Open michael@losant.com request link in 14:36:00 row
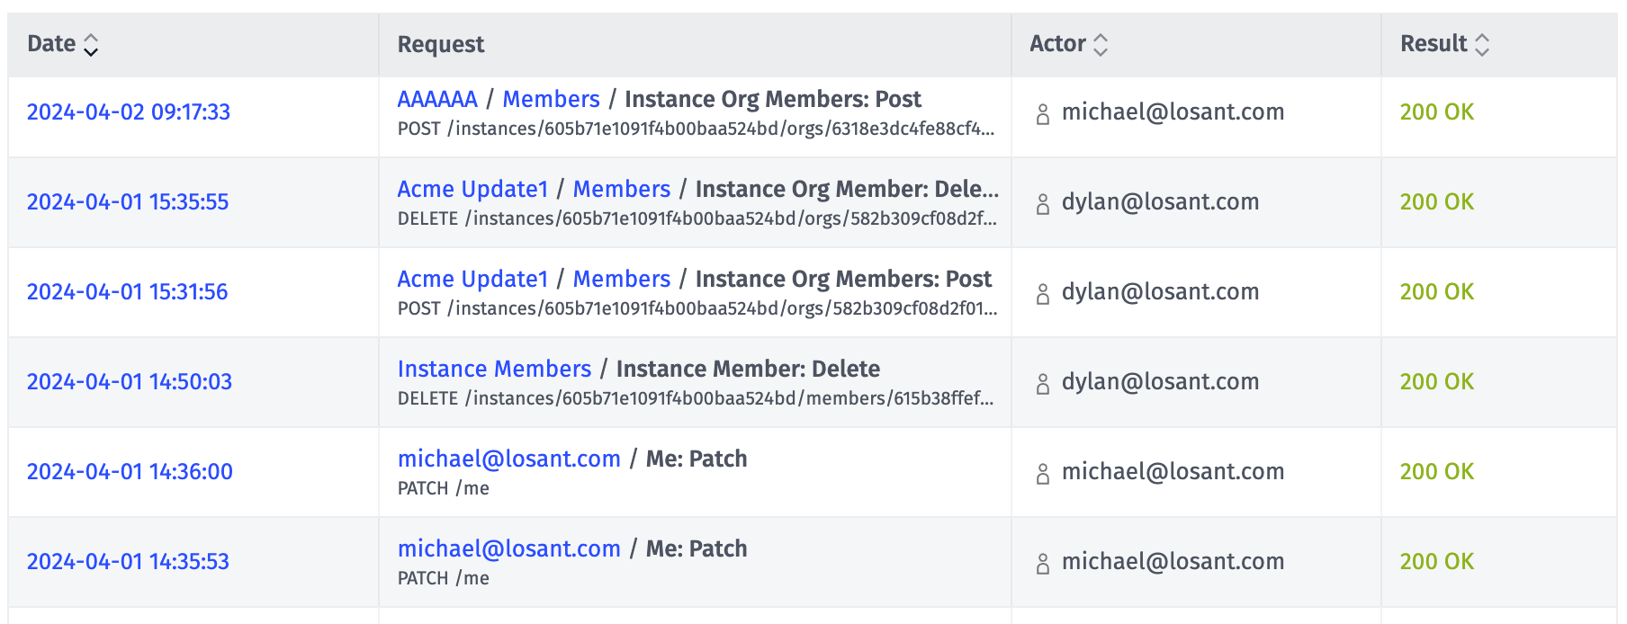 [x=509, y=459]
